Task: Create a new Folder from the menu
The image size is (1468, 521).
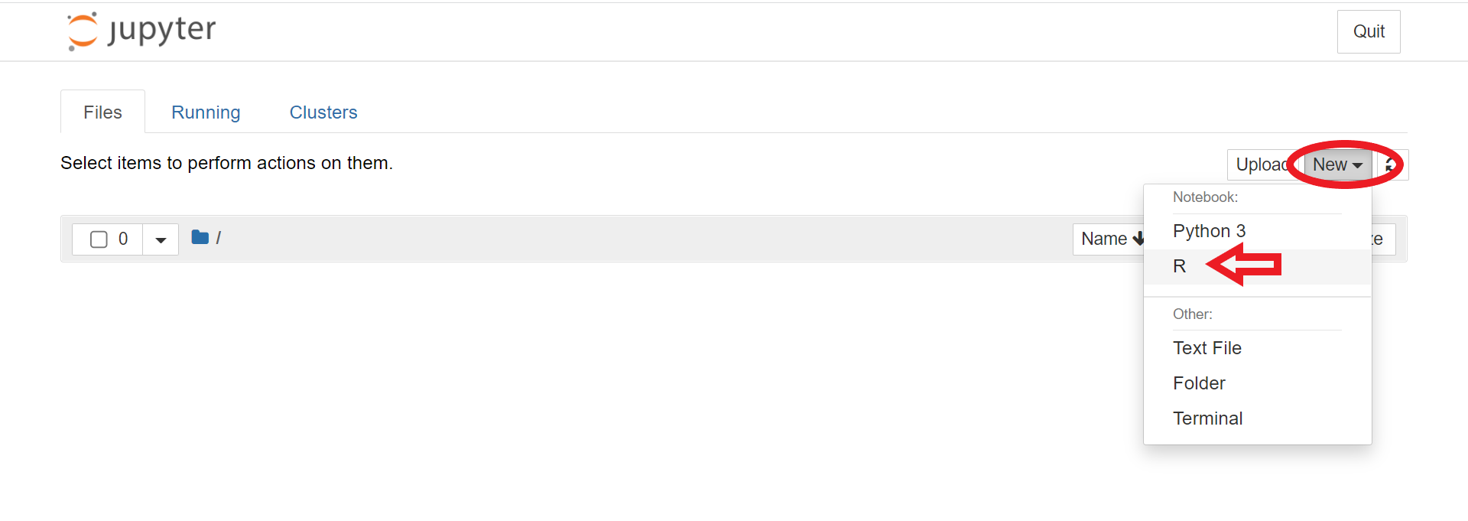Action: pyautogui.click(x=1199, y=383)
